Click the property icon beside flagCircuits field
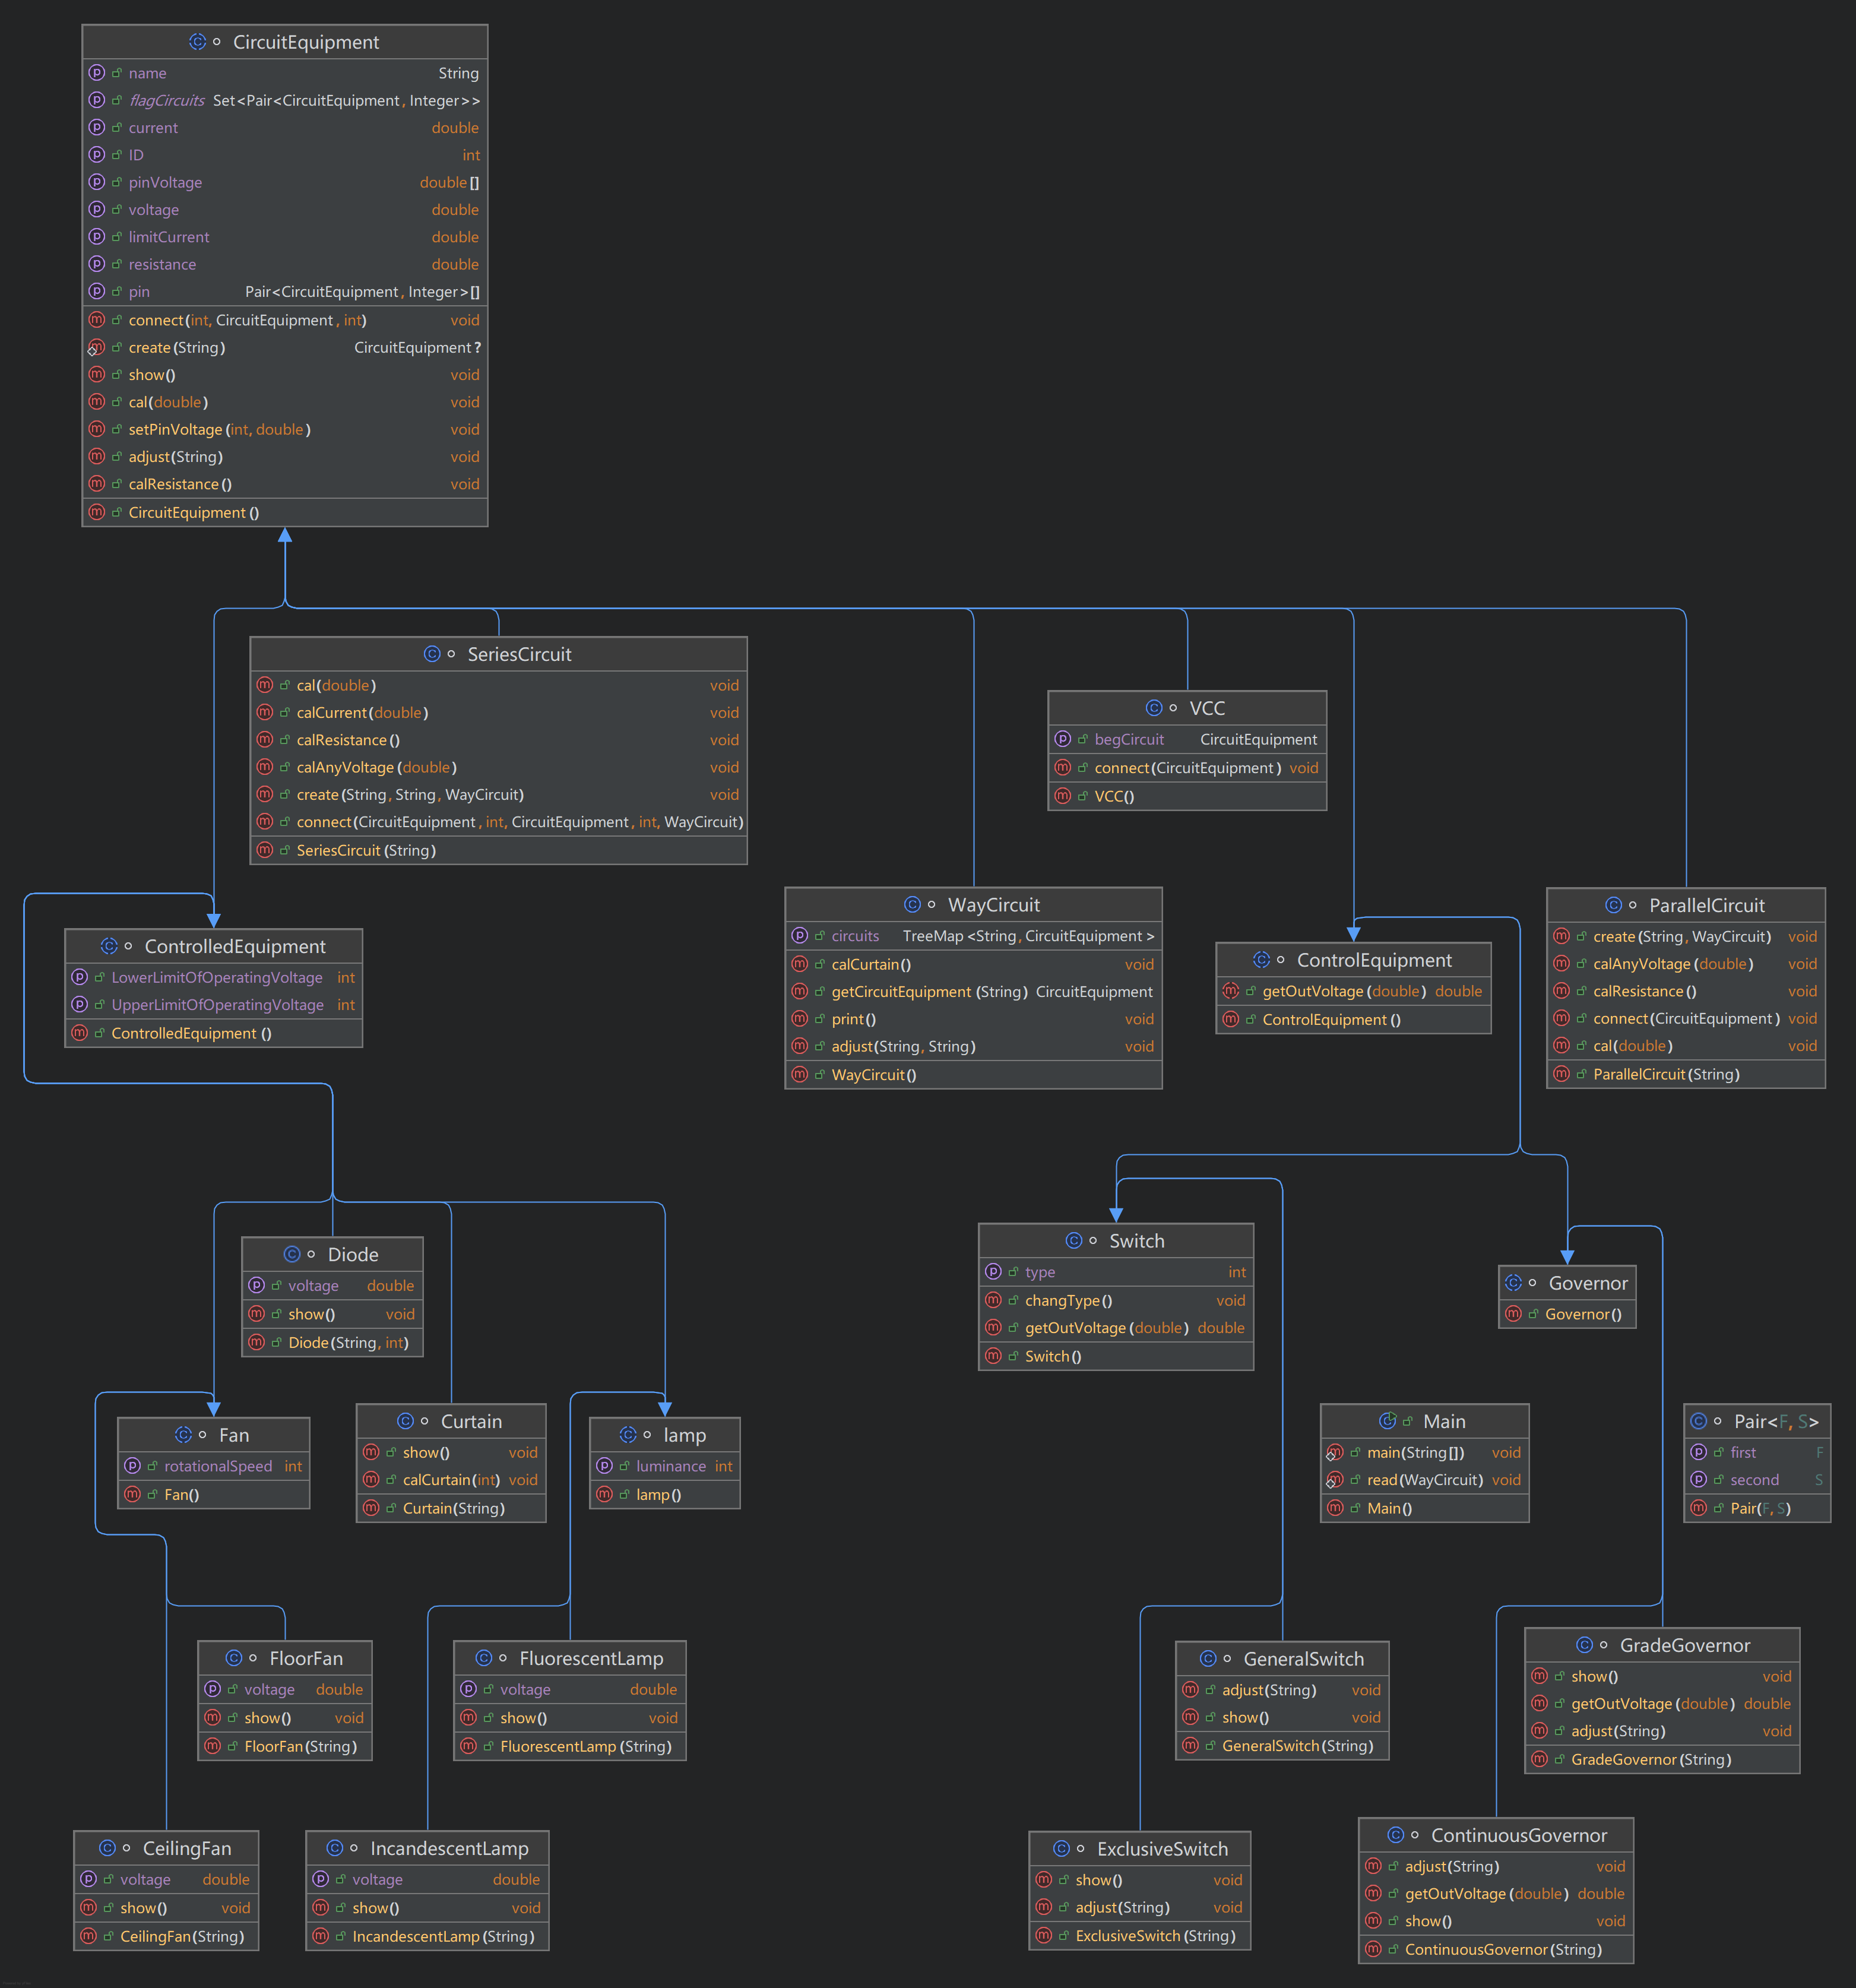The image size is (1856, 1988). 97,100
